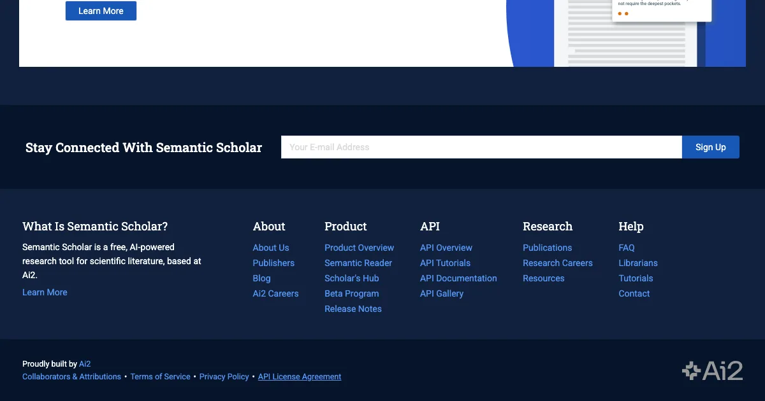Visit Scholar's Hub
765x401 pixels.
point(352,278)
